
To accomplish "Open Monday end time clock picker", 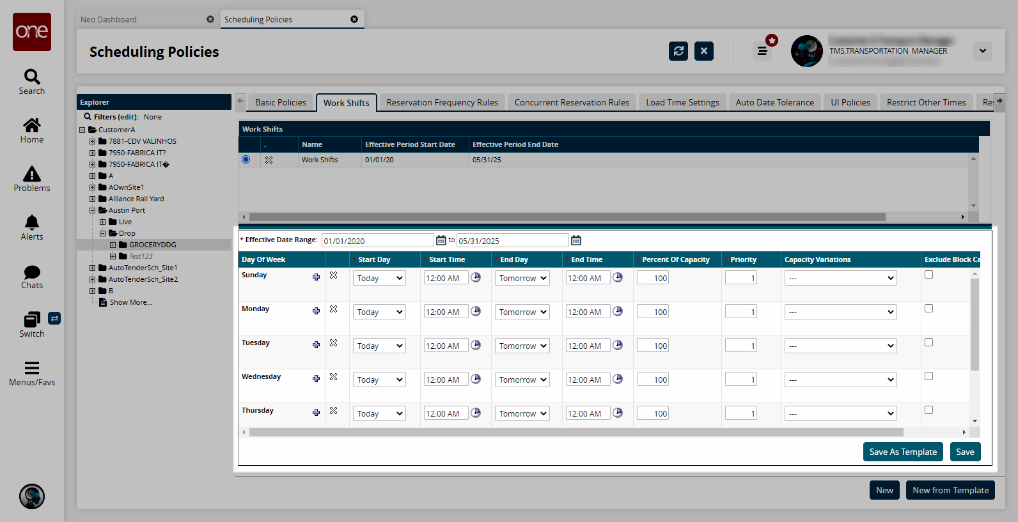I will coord(618,311).
